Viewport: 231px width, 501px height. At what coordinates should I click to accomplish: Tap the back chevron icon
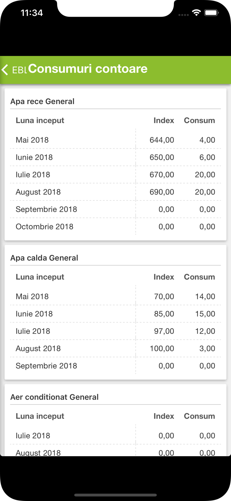click(x=5, y=69)
